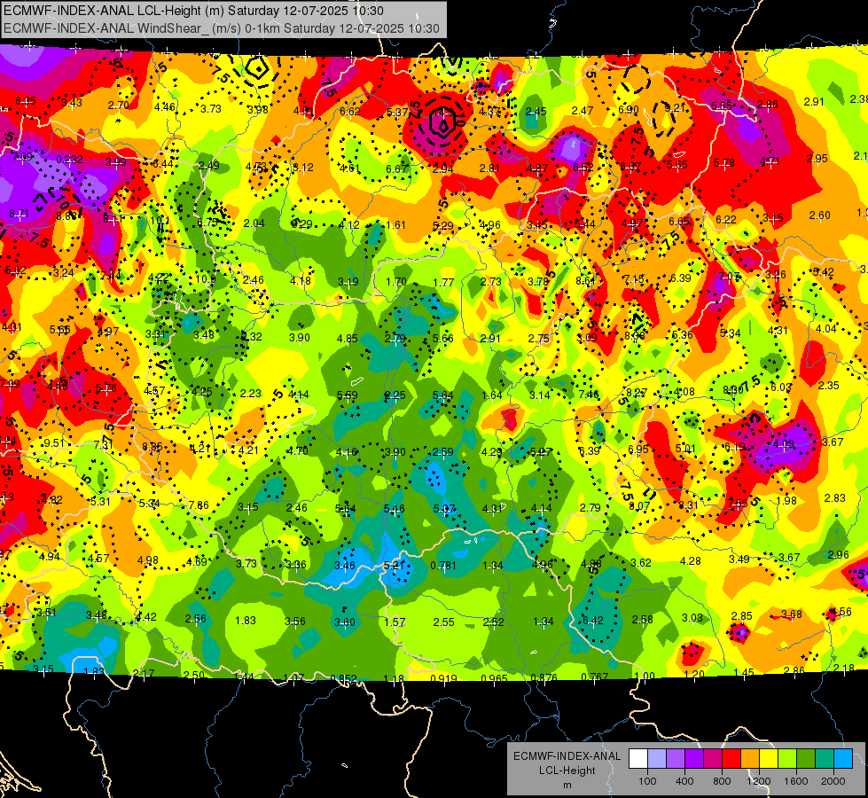Click the bottom-edge value 0.876
868x798 pixels.
543,677
